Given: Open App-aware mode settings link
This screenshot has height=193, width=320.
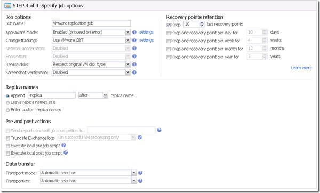Looking at the screenshot, I should coord(146,32).
